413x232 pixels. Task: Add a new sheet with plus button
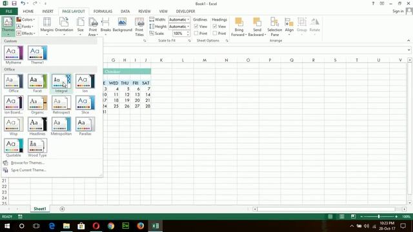coord(62,209)
